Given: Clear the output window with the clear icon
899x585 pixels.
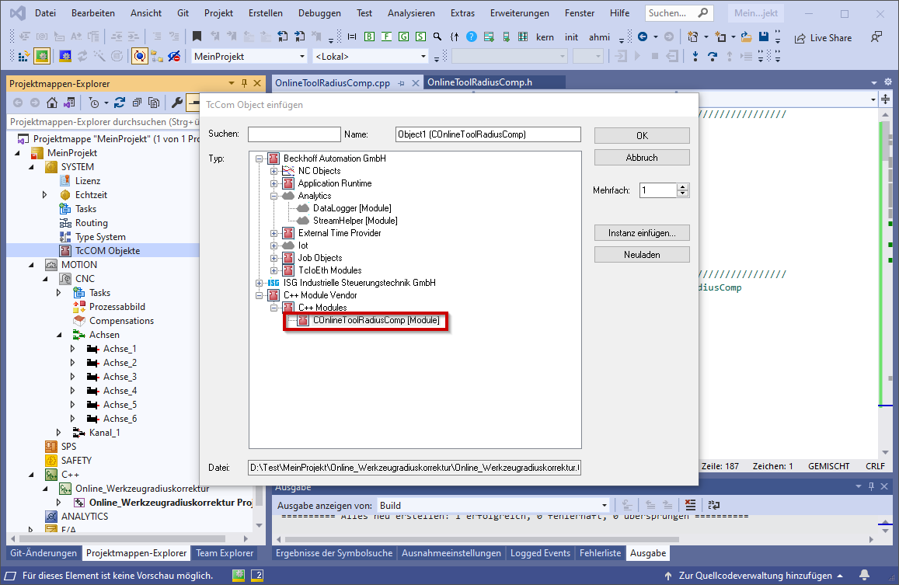Looking at the screenshot, I should coord(690,505).
